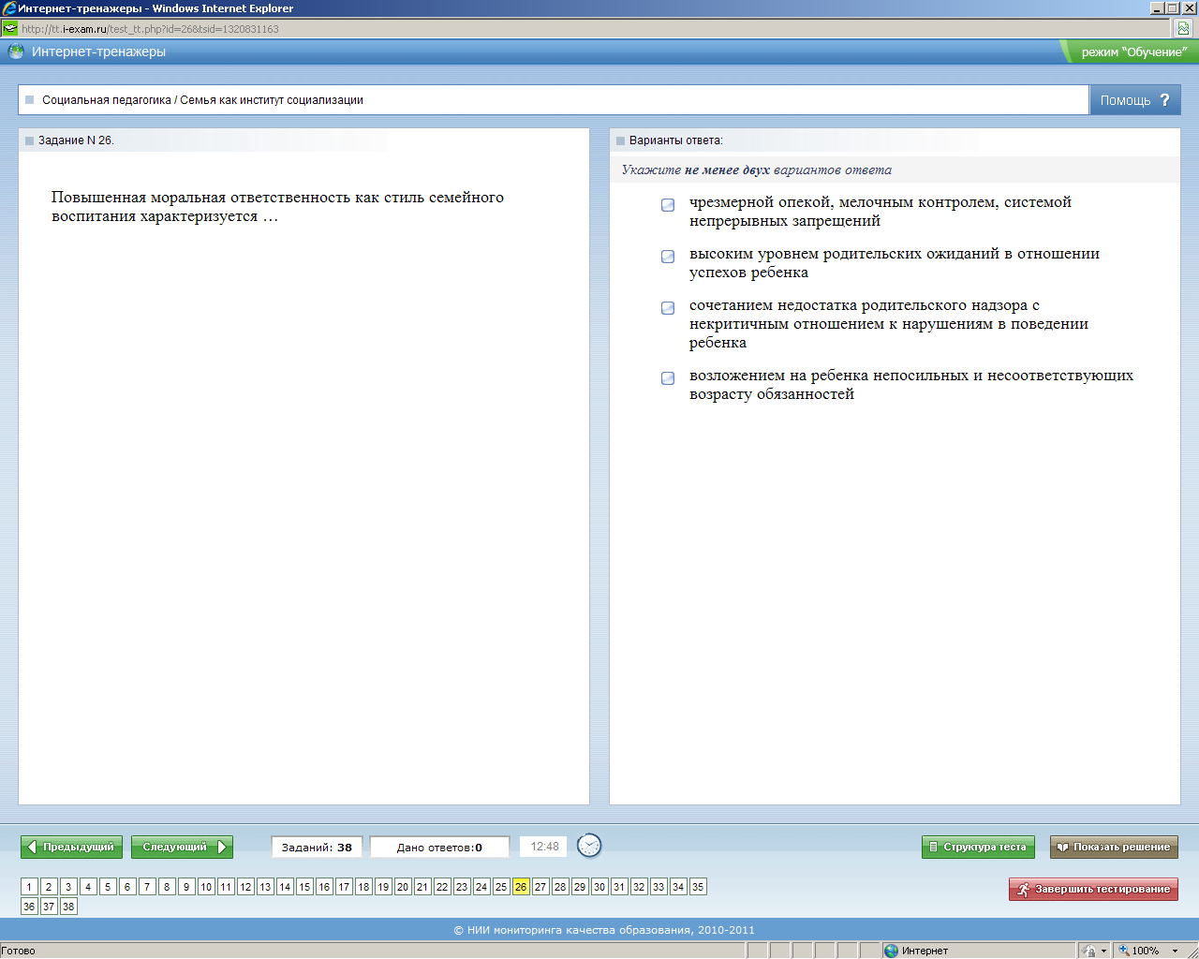
Task: Check option 'высоким уровнем родительских ожиданий'
Action: pyautogui.click(x=668, y=257)
